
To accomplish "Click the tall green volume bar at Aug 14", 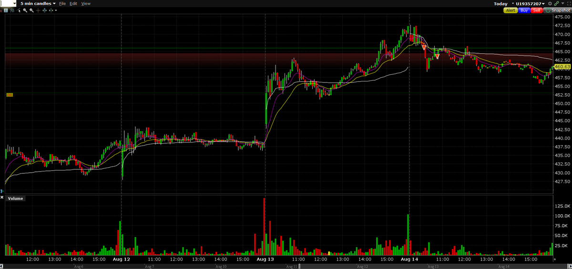I will point(409,235).
